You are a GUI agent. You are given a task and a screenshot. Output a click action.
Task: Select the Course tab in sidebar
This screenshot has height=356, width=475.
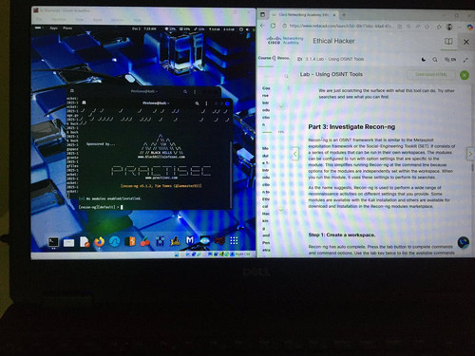[264, 58]
